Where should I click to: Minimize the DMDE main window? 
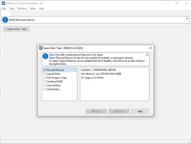pyautogui.click(x=168, y=3)
